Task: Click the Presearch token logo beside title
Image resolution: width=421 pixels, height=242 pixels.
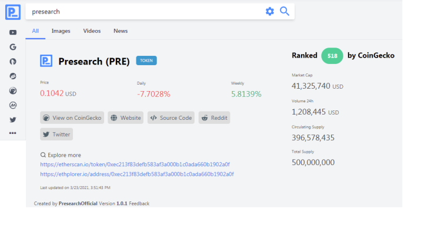Action: tap(46, 60)
